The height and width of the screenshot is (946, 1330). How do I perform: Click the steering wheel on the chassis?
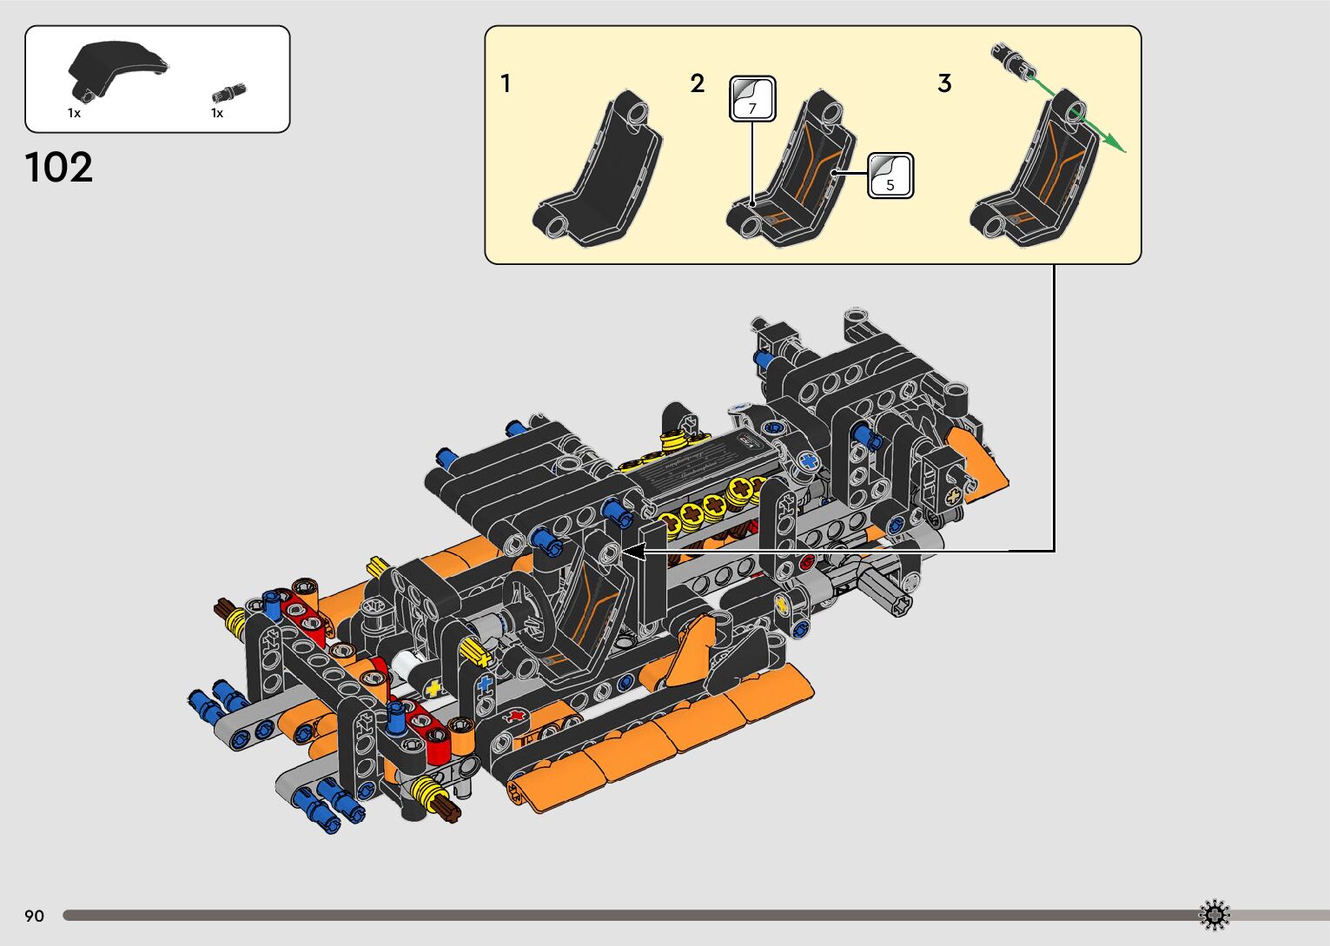click(x=527, y=612)
